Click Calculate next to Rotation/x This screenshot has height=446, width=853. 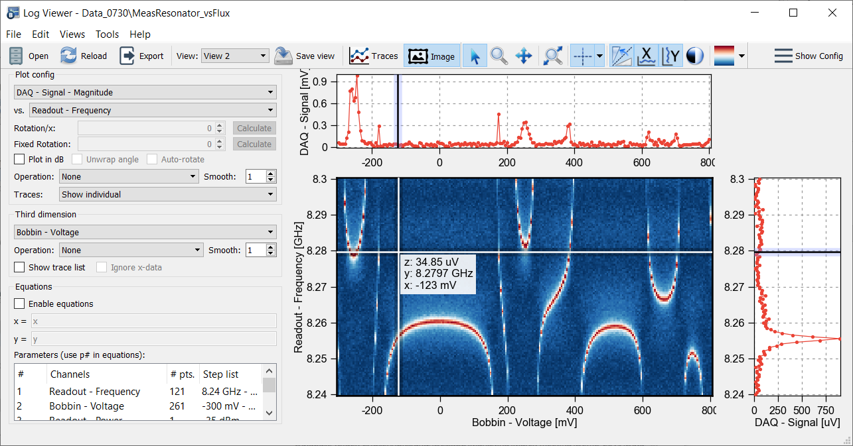tap(254, 128)
